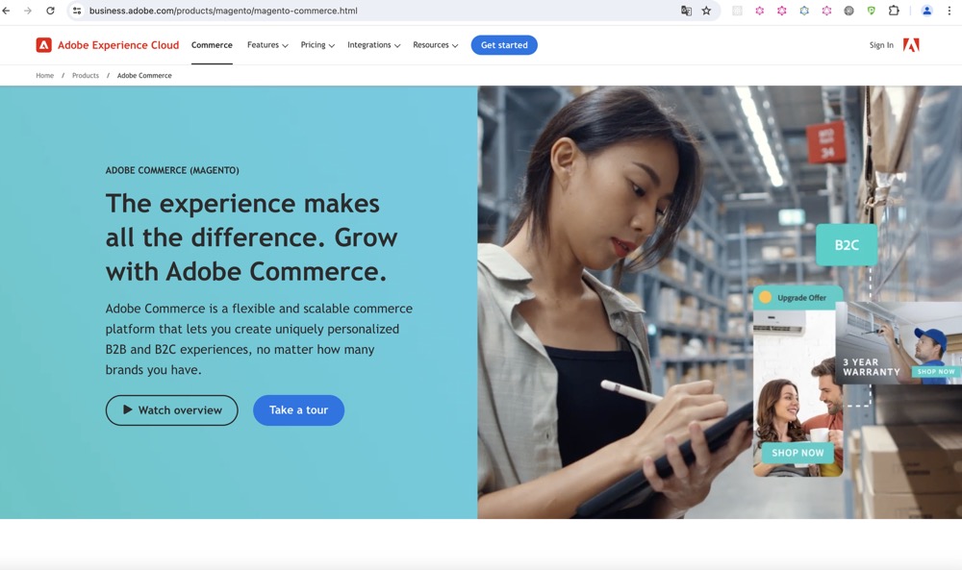Click the address bar URL field
The width and height of the screenshot is (962, 570).
pyautogui.click(x=380, y=11)
